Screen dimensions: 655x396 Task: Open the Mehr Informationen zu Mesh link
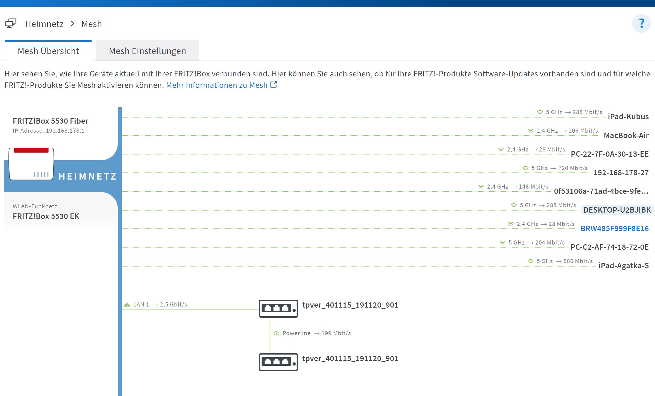(x=216, y=85)
